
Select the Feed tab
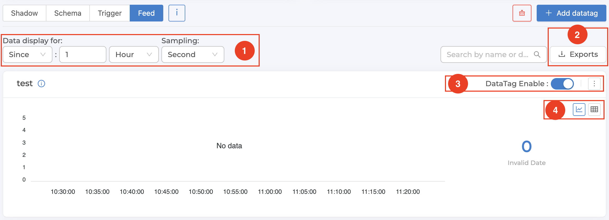coord(146,13)
